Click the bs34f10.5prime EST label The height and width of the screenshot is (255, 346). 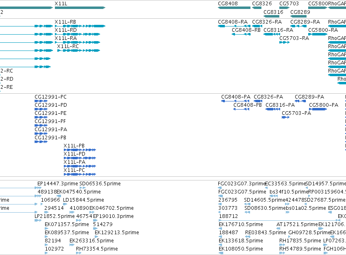click(289, 192)
